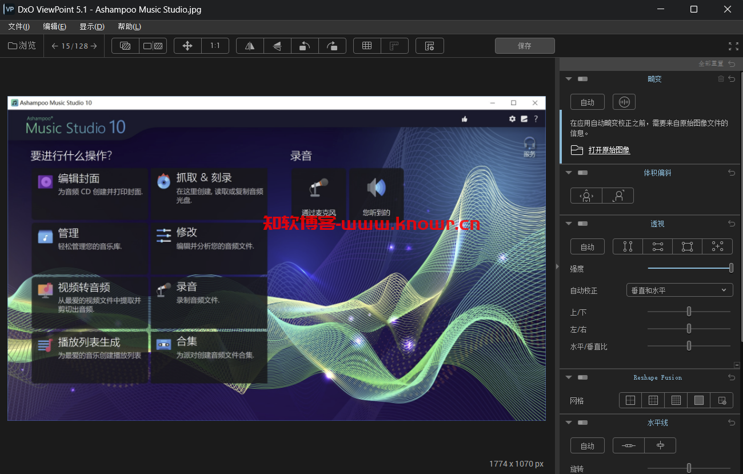
Task: Toggle the 透视 correction switch
Action: [582, 224]
